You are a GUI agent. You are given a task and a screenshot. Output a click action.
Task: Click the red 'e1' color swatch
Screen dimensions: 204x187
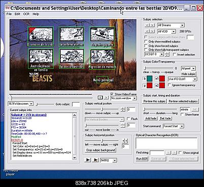pos(162,79)
